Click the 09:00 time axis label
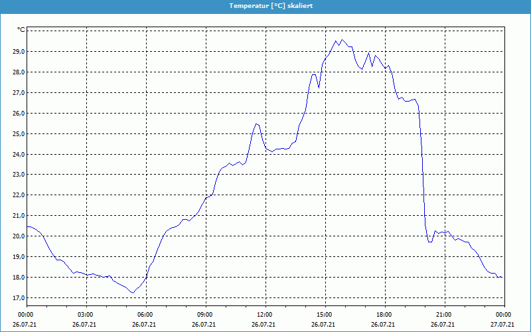This screenshot has height=332, width=531. 205,315
